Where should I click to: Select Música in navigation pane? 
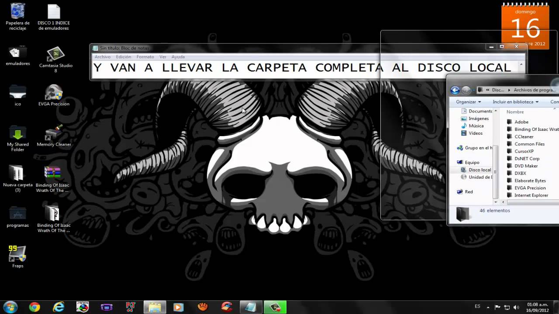coord(472,126)
